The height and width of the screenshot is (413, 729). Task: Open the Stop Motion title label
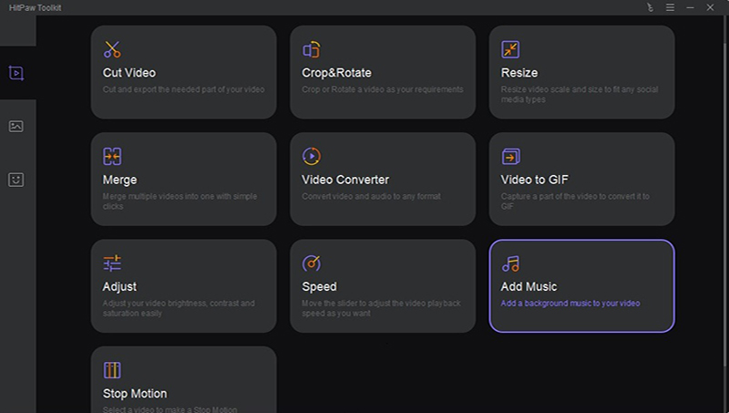tap(135, 394)
